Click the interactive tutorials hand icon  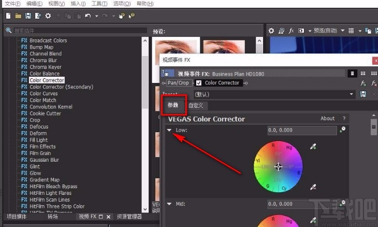(122, 16)
